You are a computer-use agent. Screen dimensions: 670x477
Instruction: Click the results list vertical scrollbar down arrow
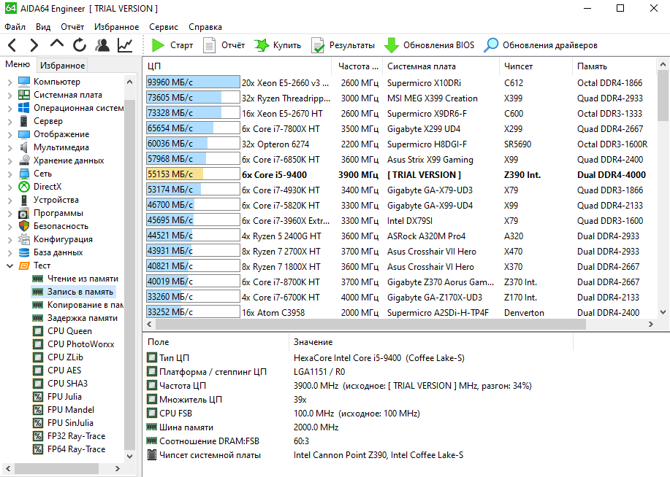click(663, 312)
